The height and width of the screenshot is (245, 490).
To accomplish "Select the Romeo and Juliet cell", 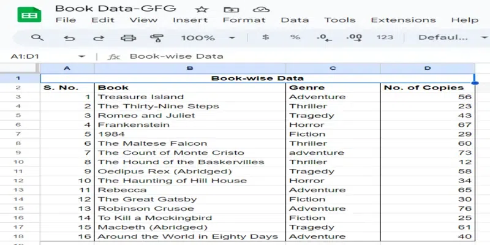I will 190,115.
